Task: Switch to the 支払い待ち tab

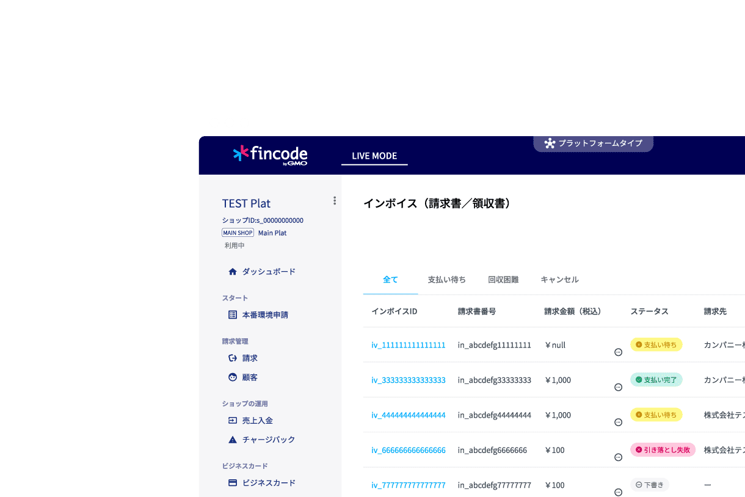Action: pyautogui.click(x=447, y=279)
